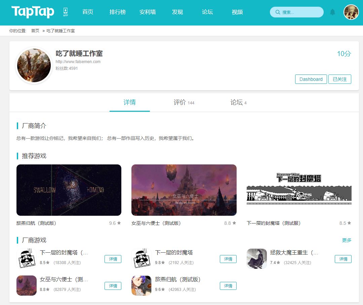The width and height of the screenshot is (363, 305).
Task: Open 视频 in the navigation
Action: click(237, 12)
